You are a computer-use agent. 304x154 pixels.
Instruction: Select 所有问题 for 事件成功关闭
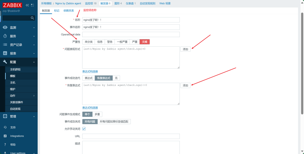click(90, 122)
